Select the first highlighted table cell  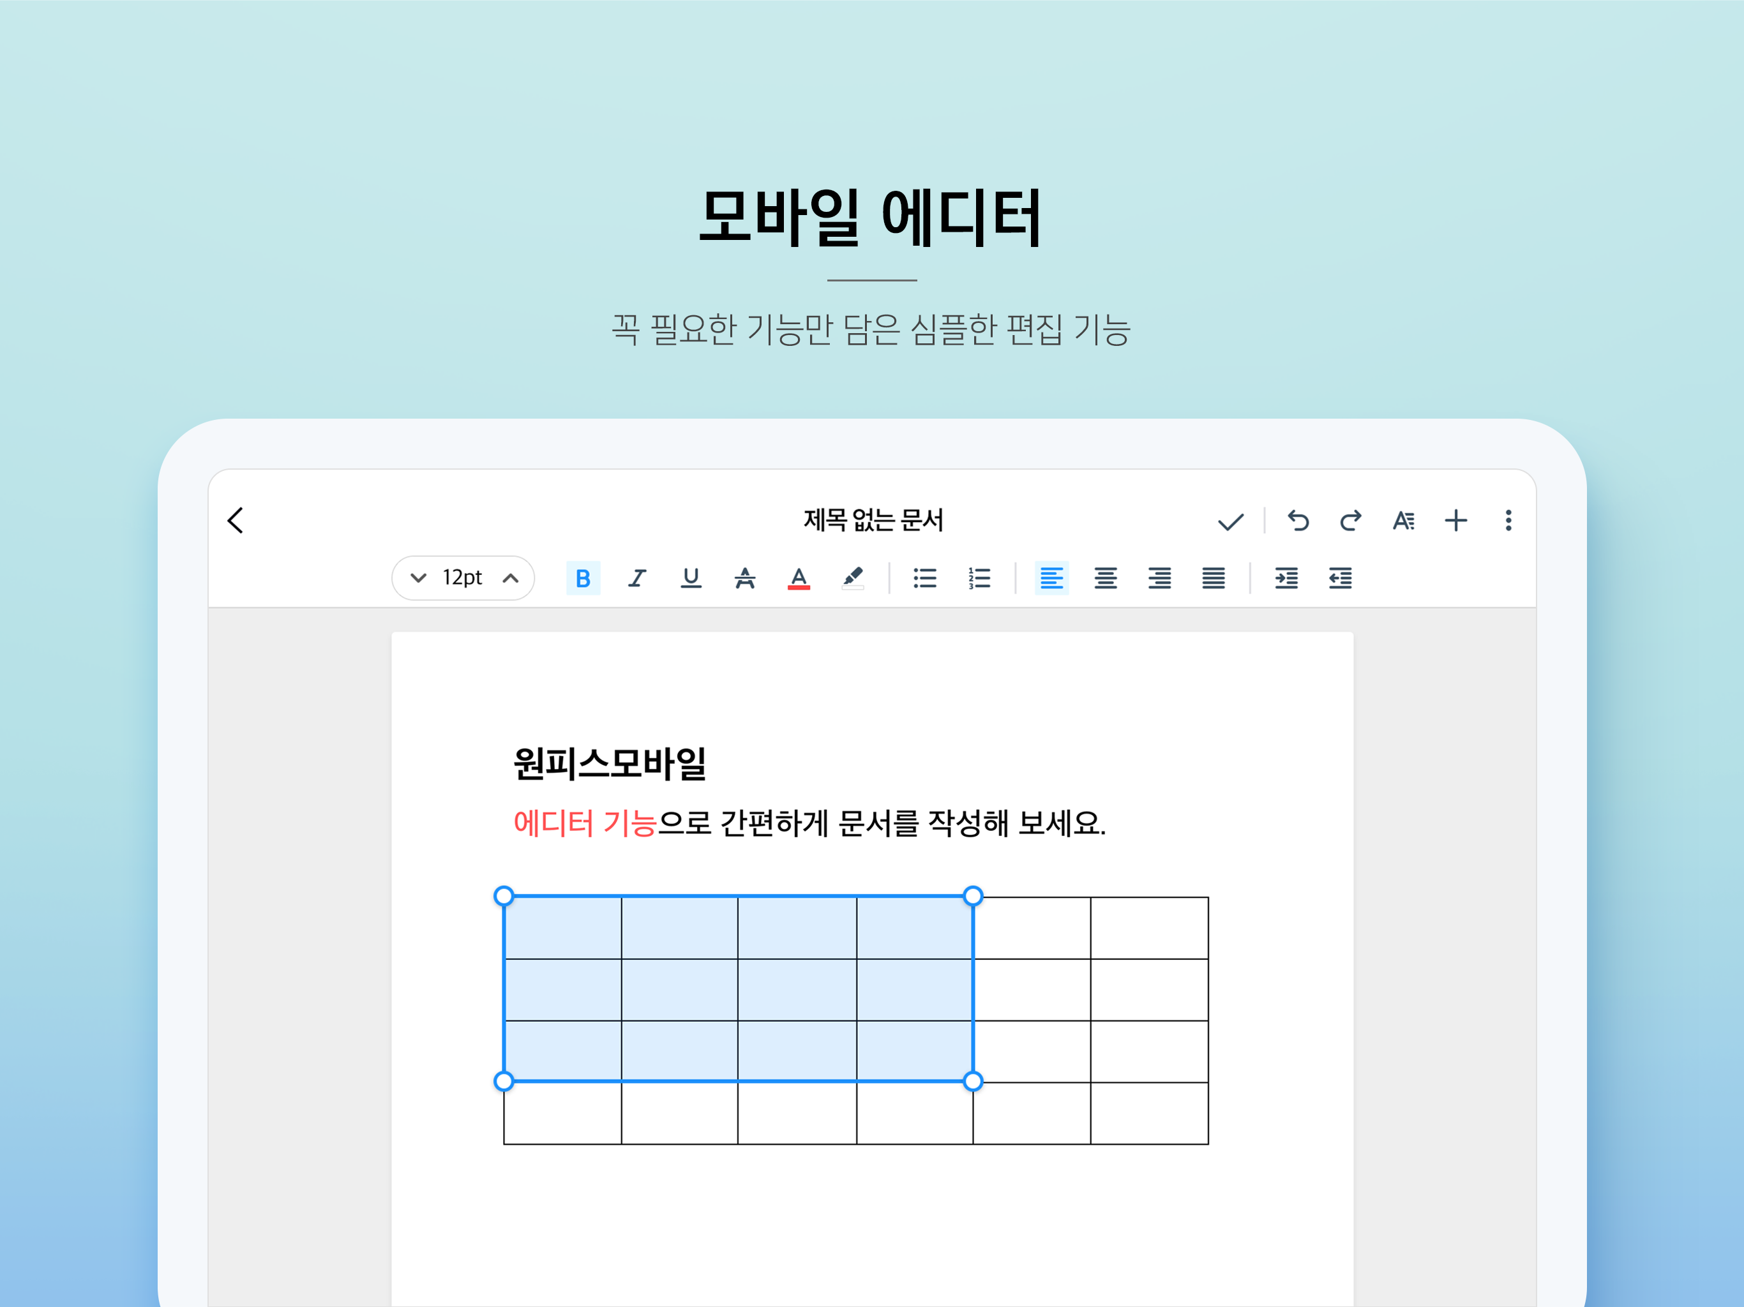[x=562, y=928]
